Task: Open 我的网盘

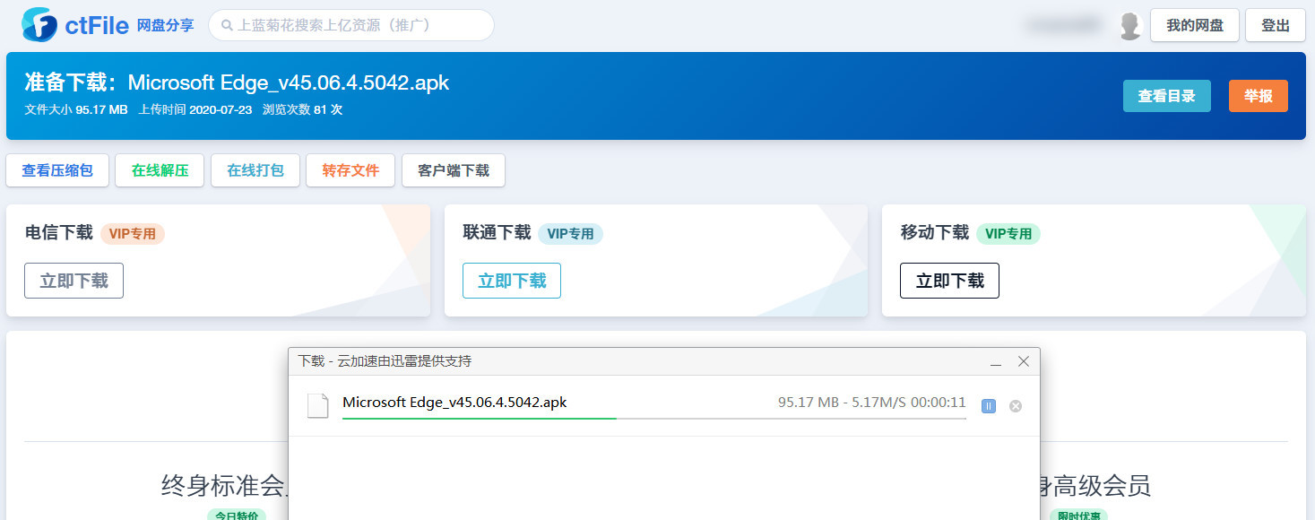Action: point(1195,25)
